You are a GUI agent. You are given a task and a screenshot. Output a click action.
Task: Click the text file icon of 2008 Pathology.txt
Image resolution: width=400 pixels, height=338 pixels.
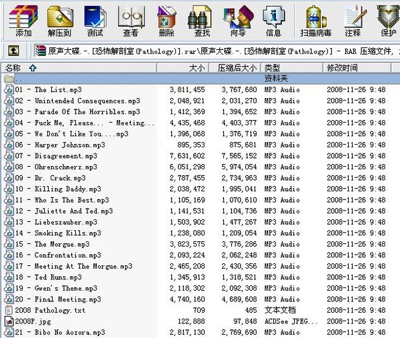pyautogui.click(x=9, y=310)
